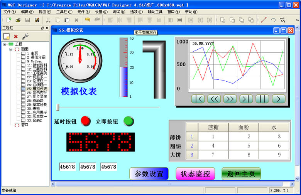Select the analog dial meter
Screen dimensions: 301x195
click(80, 61)
